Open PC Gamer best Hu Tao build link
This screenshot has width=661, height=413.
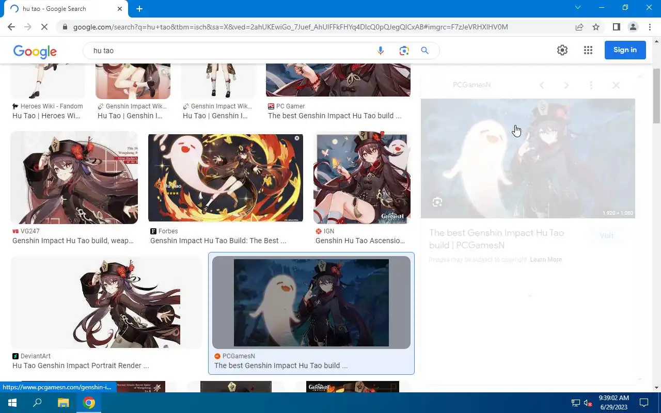click(335, 116)
